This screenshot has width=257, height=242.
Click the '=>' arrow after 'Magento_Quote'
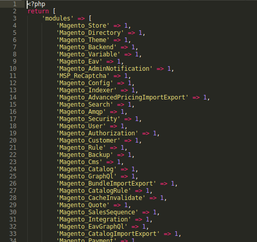point(117,205)
